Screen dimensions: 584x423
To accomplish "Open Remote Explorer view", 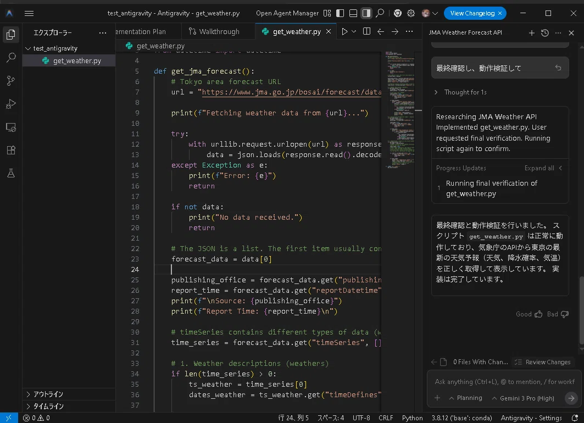I will 11,127.
